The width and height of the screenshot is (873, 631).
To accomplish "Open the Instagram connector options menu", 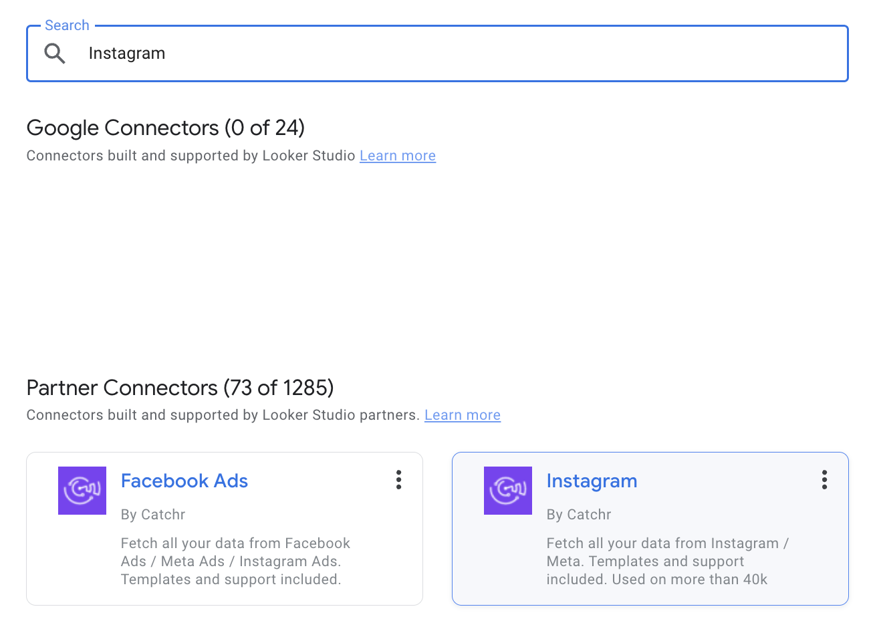I will tap(824, 480).
